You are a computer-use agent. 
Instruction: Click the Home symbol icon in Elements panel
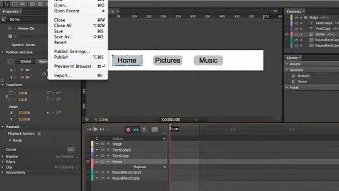point(311,34)
